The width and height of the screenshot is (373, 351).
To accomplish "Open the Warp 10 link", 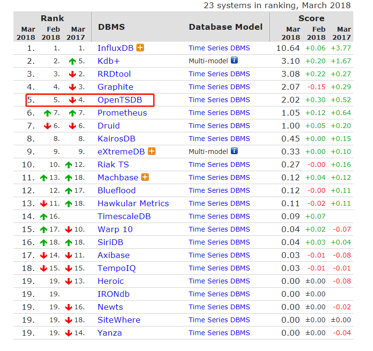I will pos(115,229).
